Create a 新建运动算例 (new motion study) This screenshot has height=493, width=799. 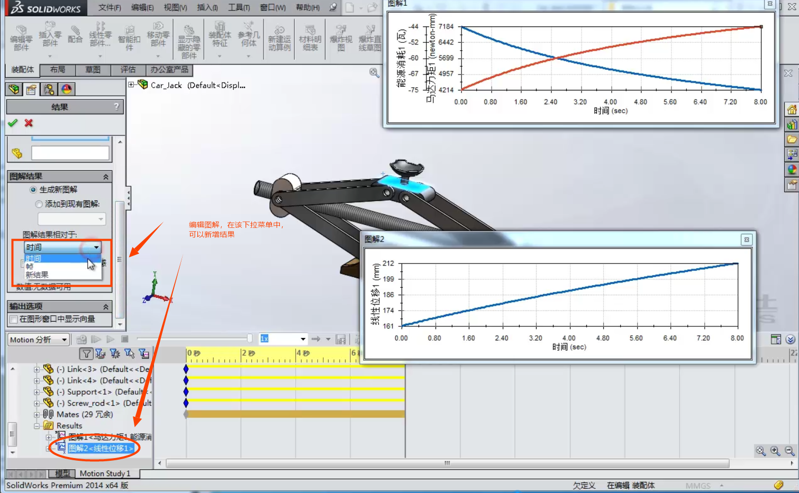pyautogui.click(x=279, y=37)
